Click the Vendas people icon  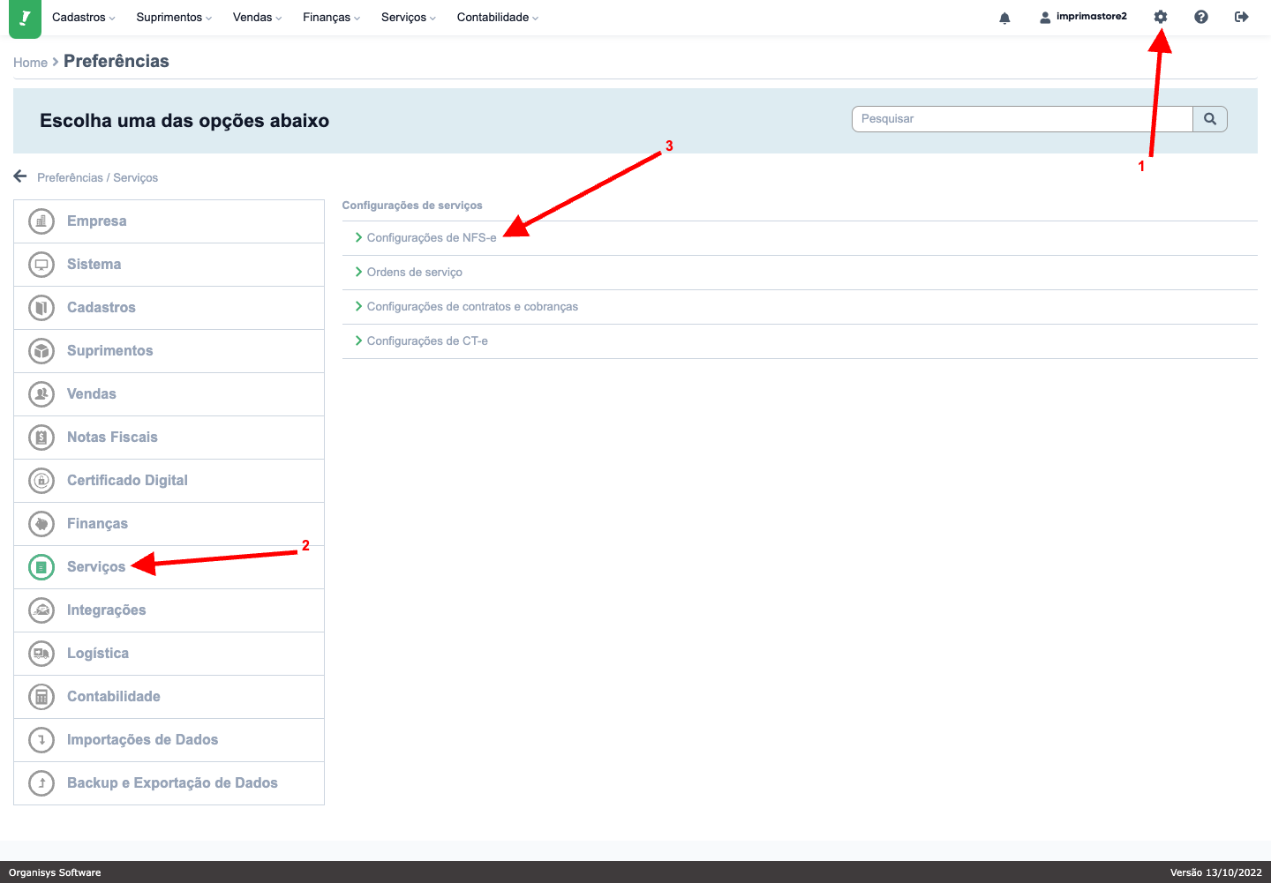click(x=41, y=393)
